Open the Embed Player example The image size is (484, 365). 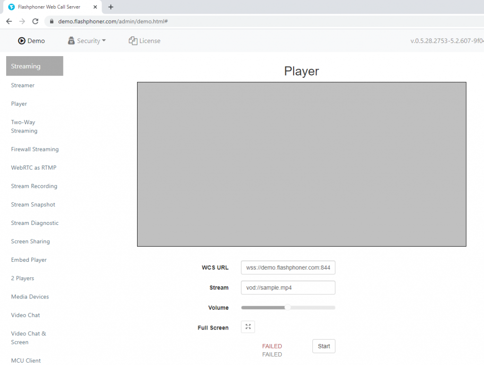click(x=29, y=260)
